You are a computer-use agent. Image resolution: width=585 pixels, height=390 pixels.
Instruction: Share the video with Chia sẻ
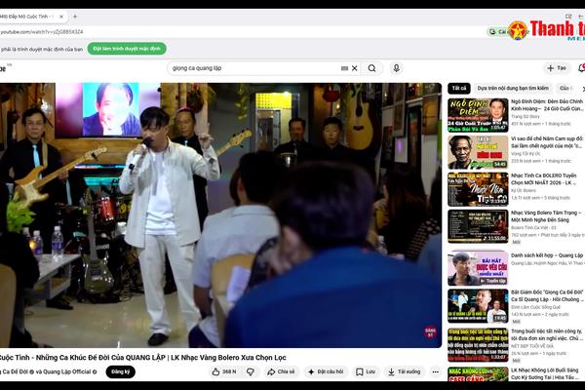(x=281, y=371)
